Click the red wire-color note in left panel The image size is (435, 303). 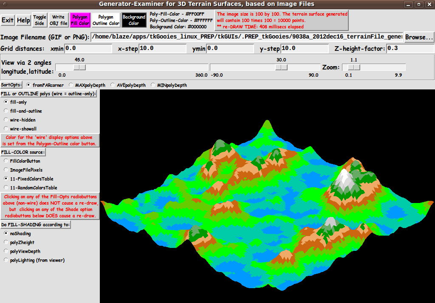coord(50,141)
